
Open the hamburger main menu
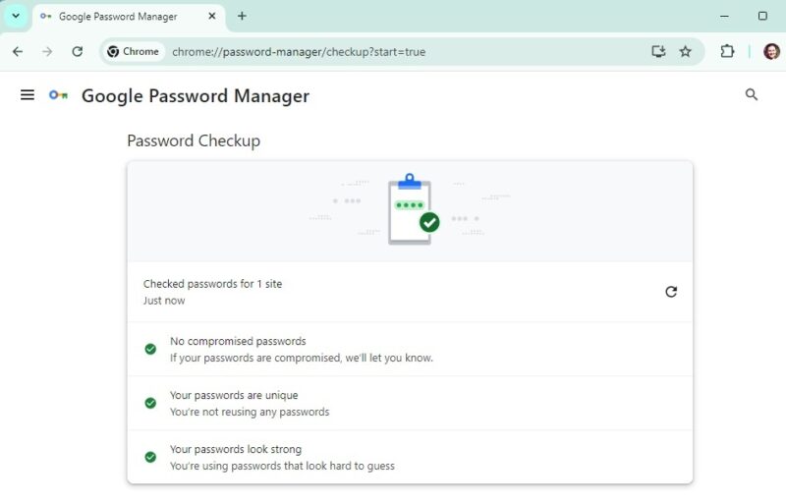coord(28,94)
